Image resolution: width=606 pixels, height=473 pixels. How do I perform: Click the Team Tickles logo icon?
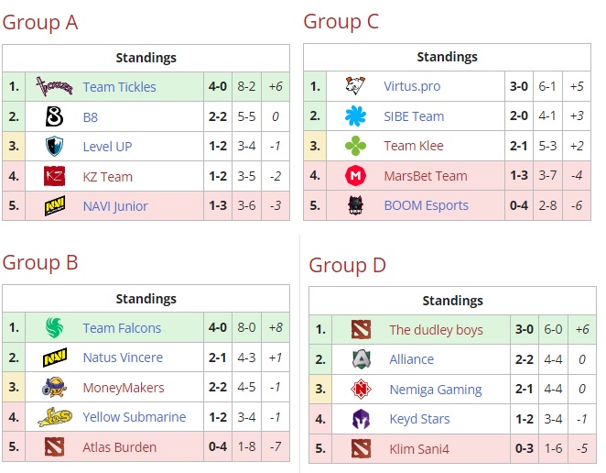(x=54, y=86)
